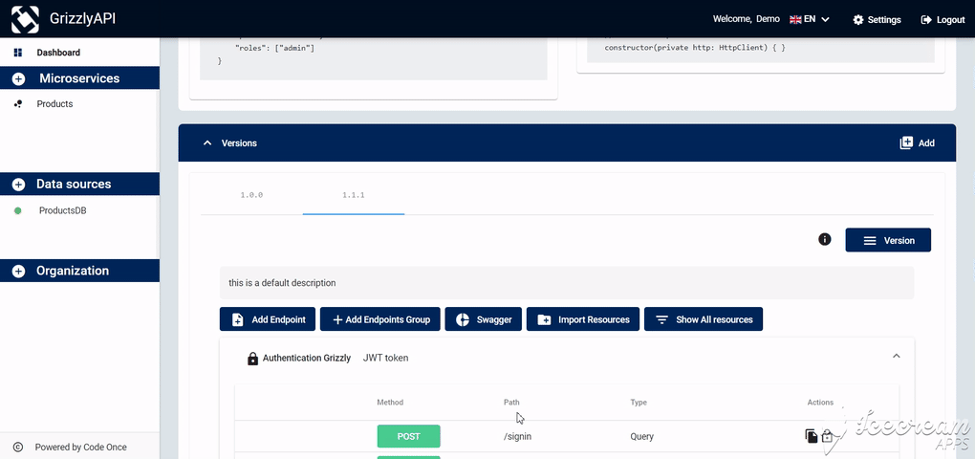Click the Type column header

[639, 403]
